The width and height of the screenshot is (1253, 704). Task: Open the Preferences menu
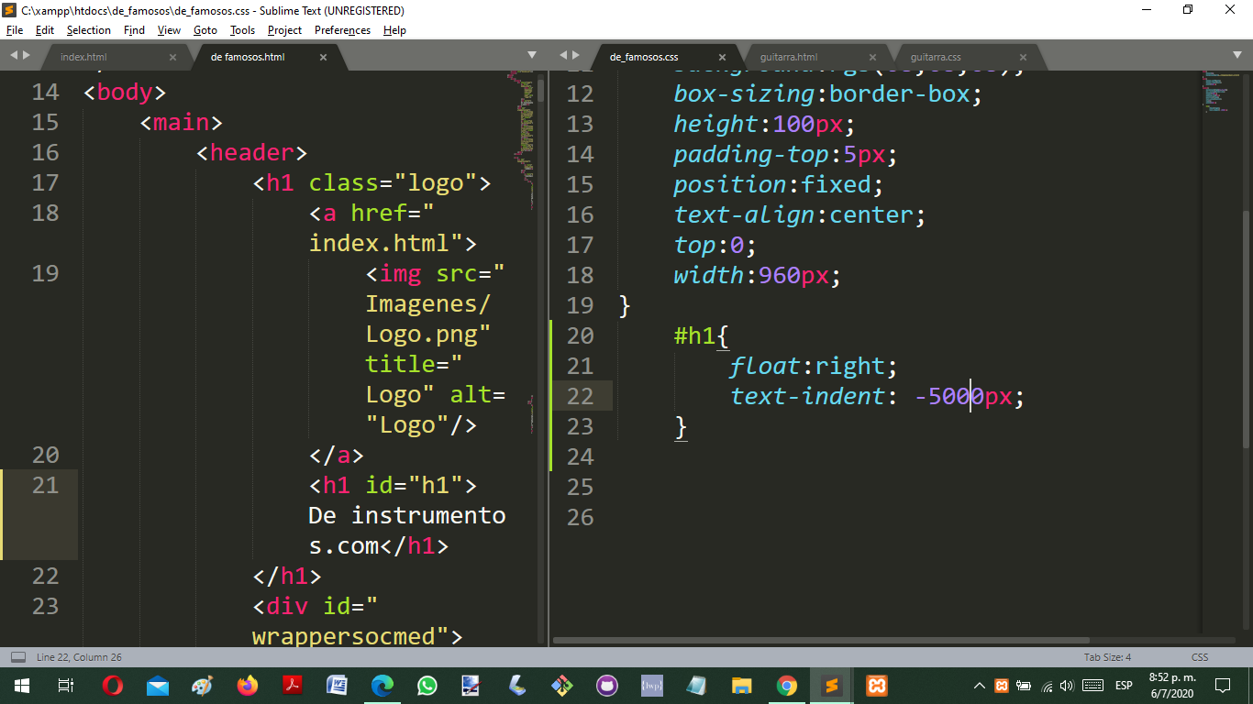(342, 30)
